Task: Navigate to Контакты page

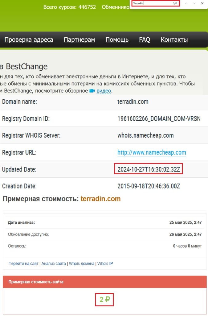Action: (x=174, y=40)
